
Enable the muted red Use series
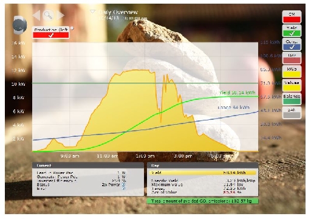point(292,58)
